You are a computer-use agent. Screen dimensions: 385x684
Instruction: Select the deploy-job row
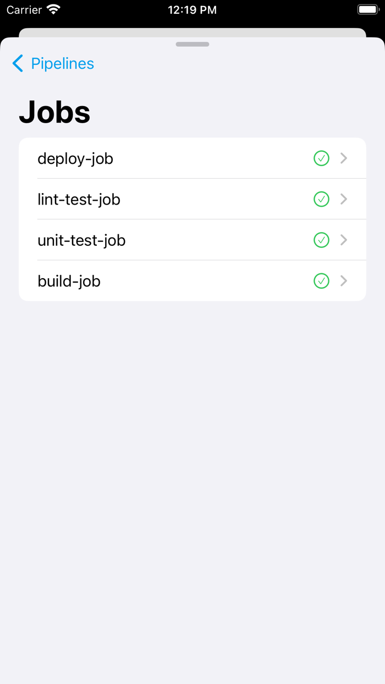[165, 158]
